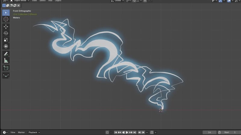Set selection mode to Intersect
This screenshot has width=241, height=135.
coord(19,5)
